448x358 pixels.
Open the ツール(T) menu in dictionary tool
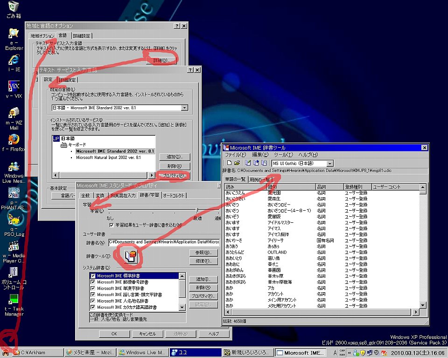tap(283, 155)
